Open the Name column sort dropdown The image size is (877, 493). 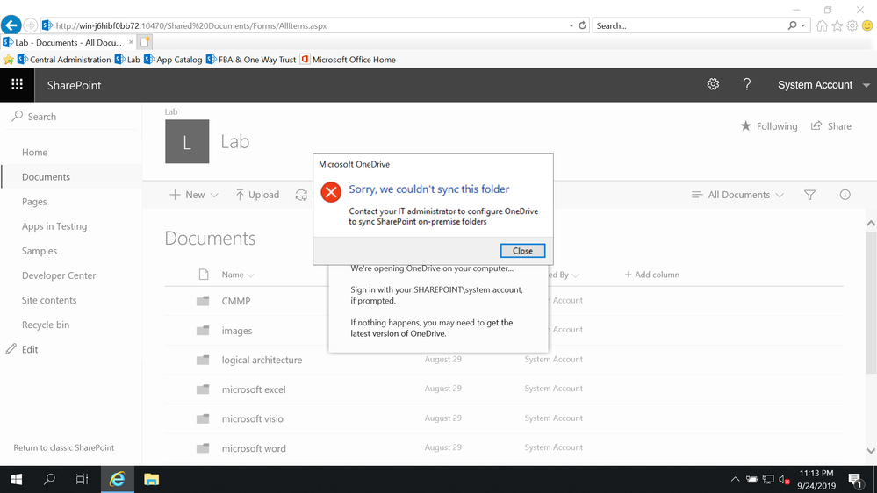click(x=250, y=275)
